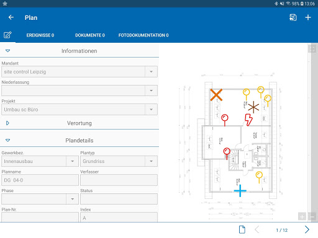Go to next plan page arrow

click(x=307, y=229)
